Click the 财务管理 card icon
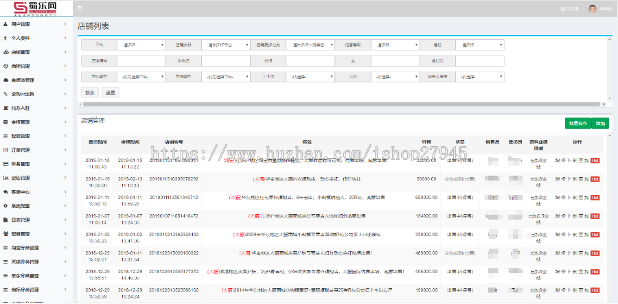The image size is (618, 304). pos(5,164)
